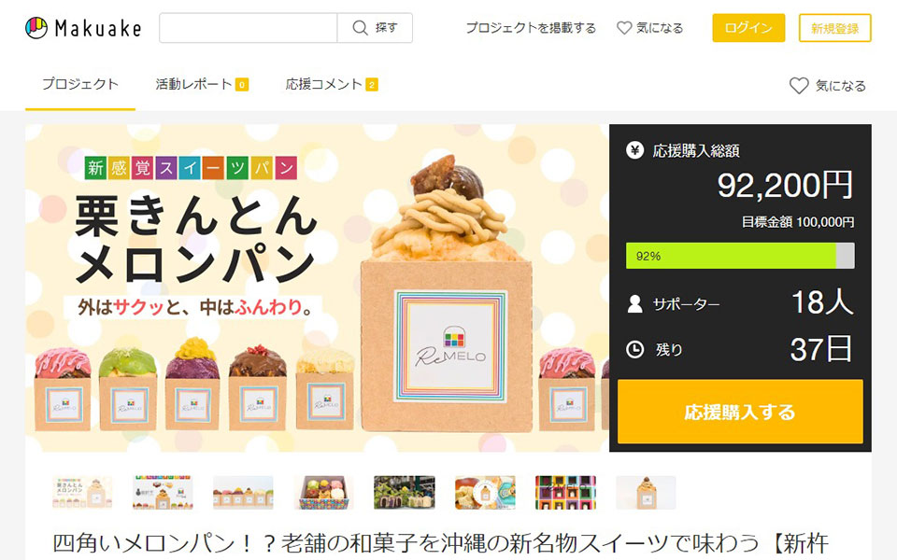Click the 応援購入する button
This screenshot has width=897, height=560.
[740, 412]
